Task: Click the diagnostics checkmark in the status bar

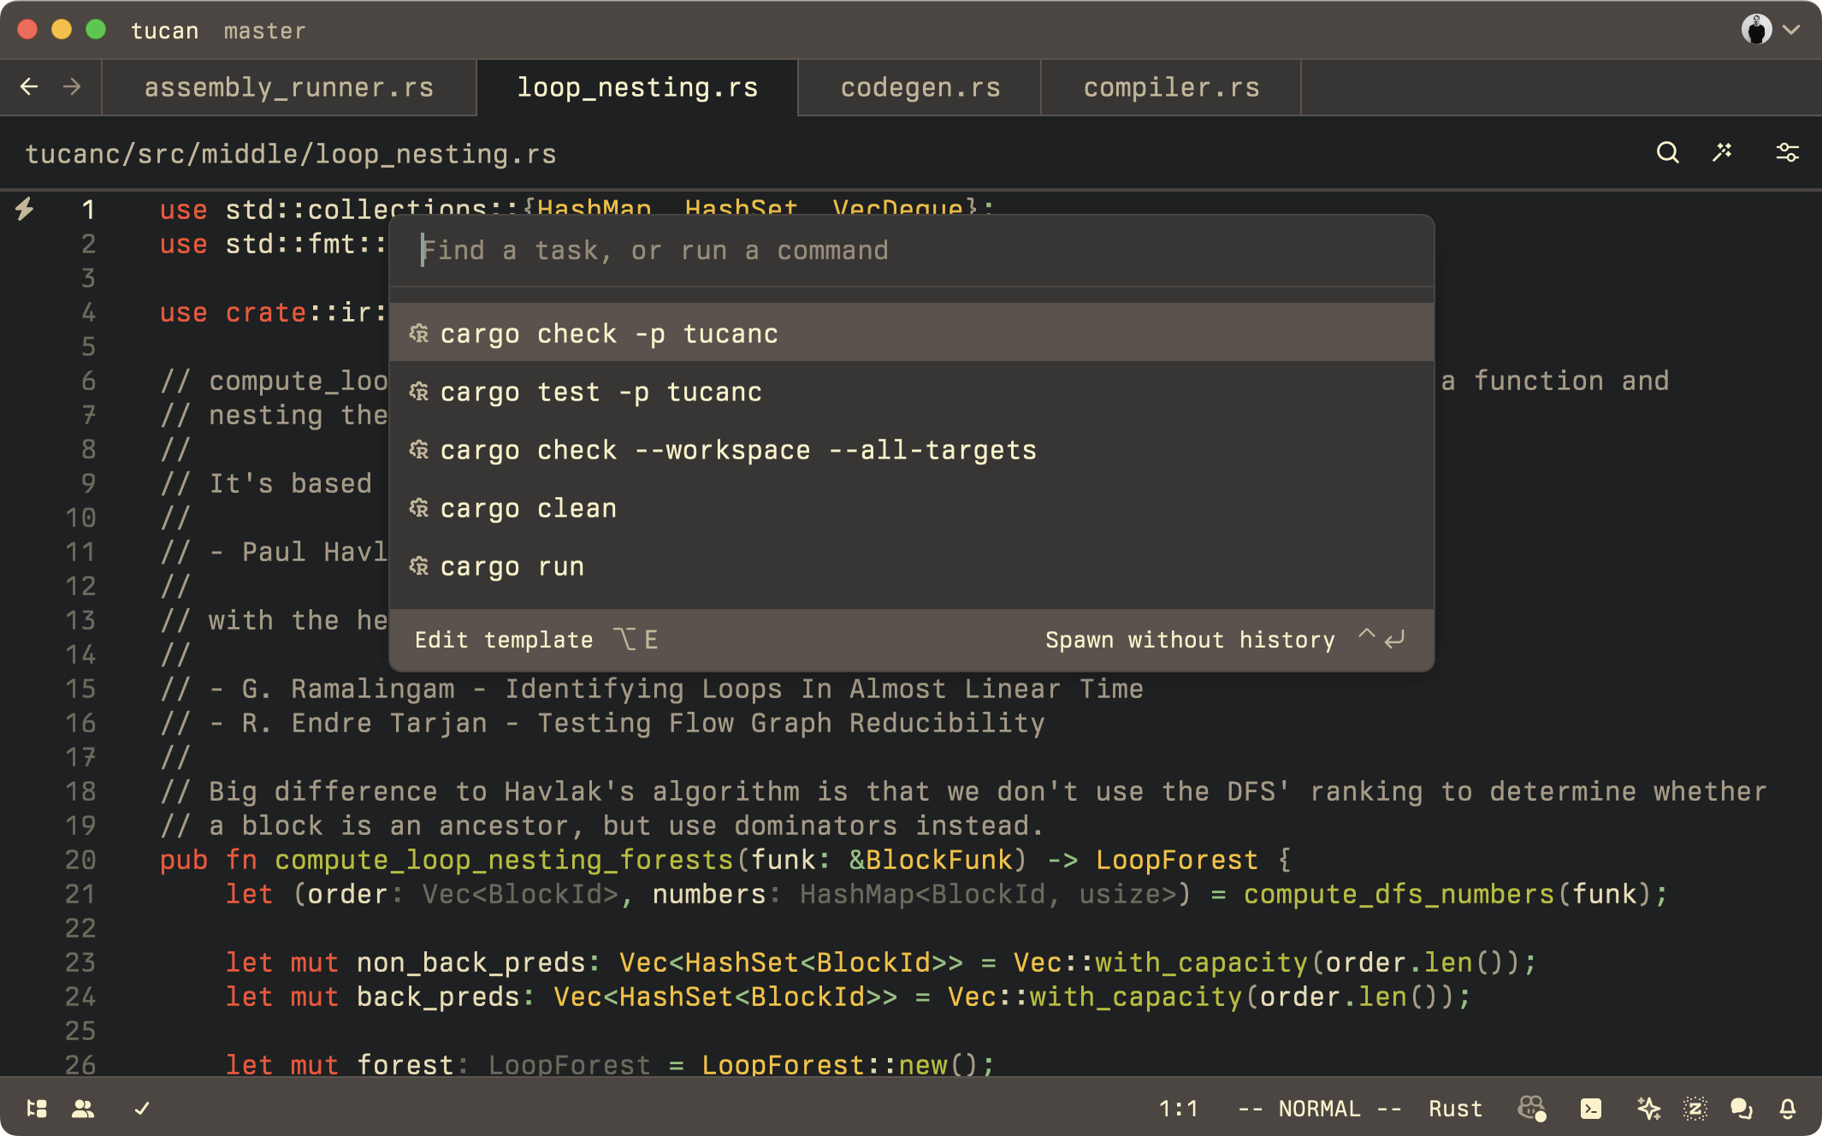Action: (142, 1109)
